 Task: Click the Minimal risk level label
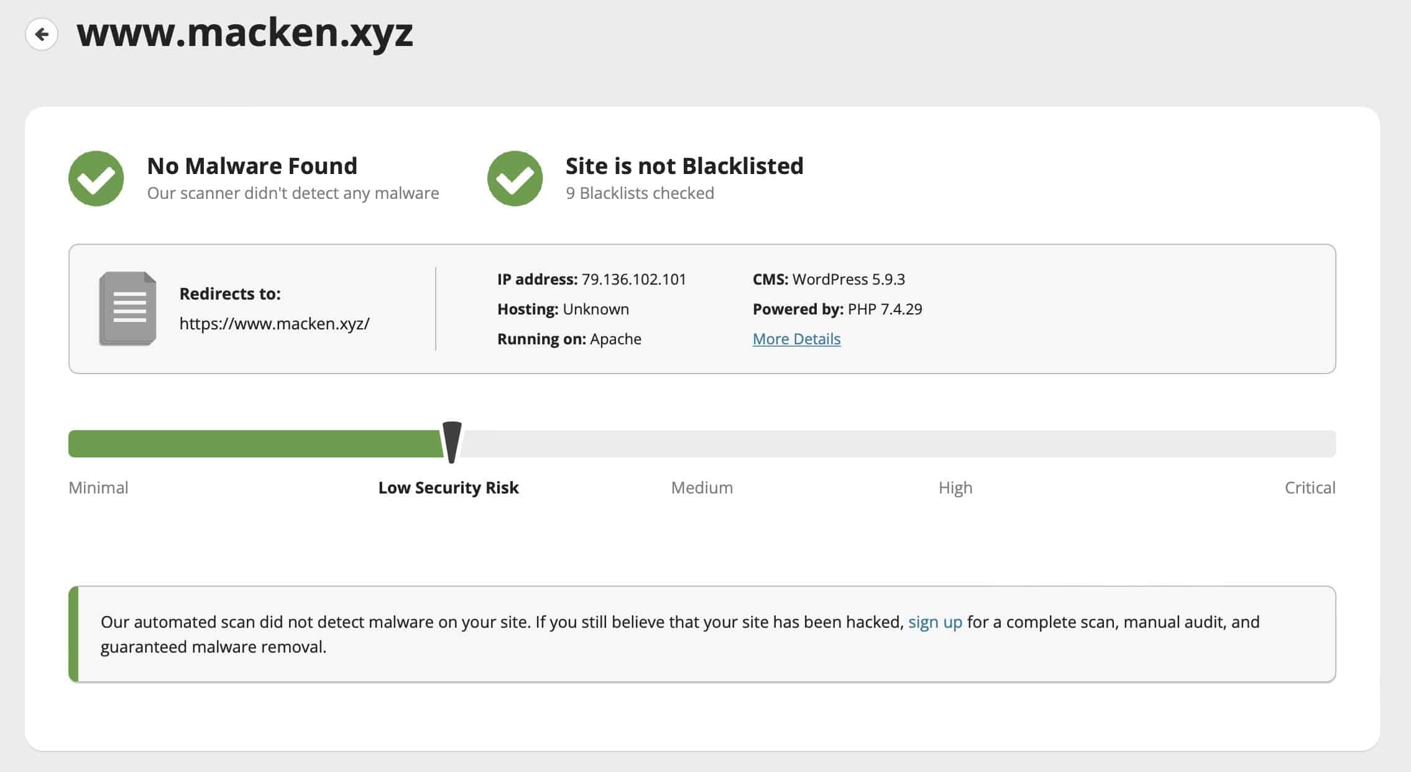98,487
